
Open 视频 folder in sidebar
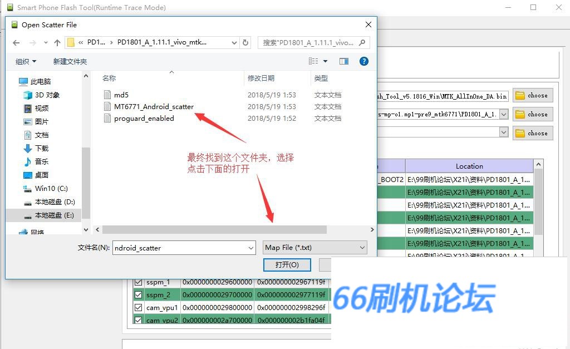tap(36, 109)
